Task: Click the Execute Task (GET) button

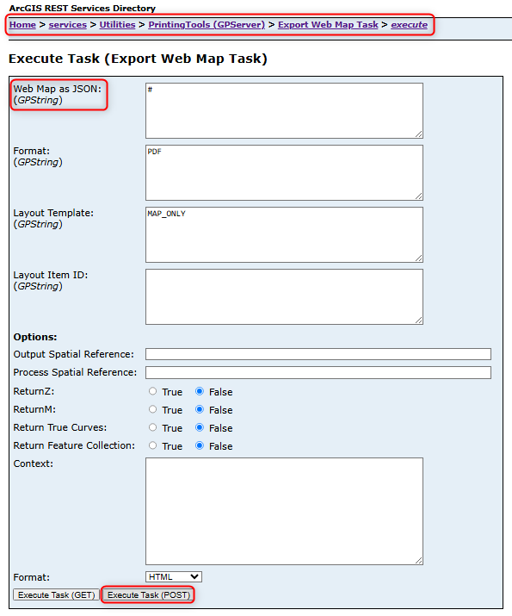Action: click(x=57, y=594)
